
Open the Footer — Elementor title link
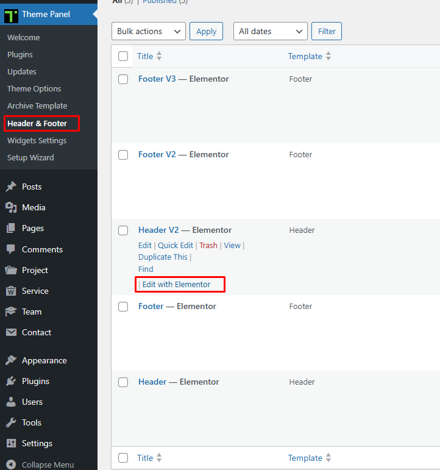click(x=151, y=306)
